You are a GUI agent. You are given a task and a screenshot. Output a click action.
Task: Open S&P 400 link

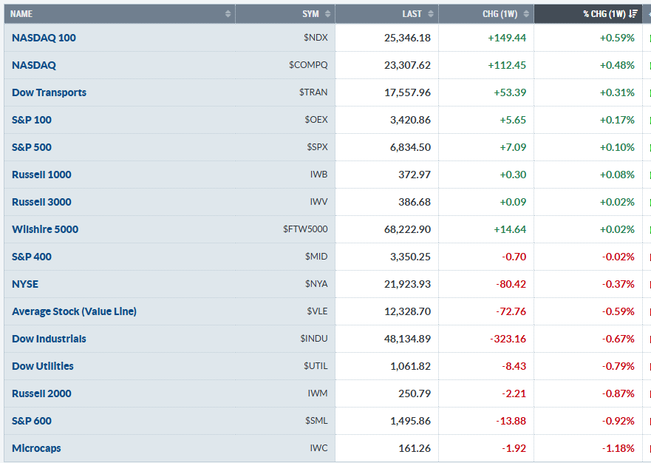pos(32,257)
